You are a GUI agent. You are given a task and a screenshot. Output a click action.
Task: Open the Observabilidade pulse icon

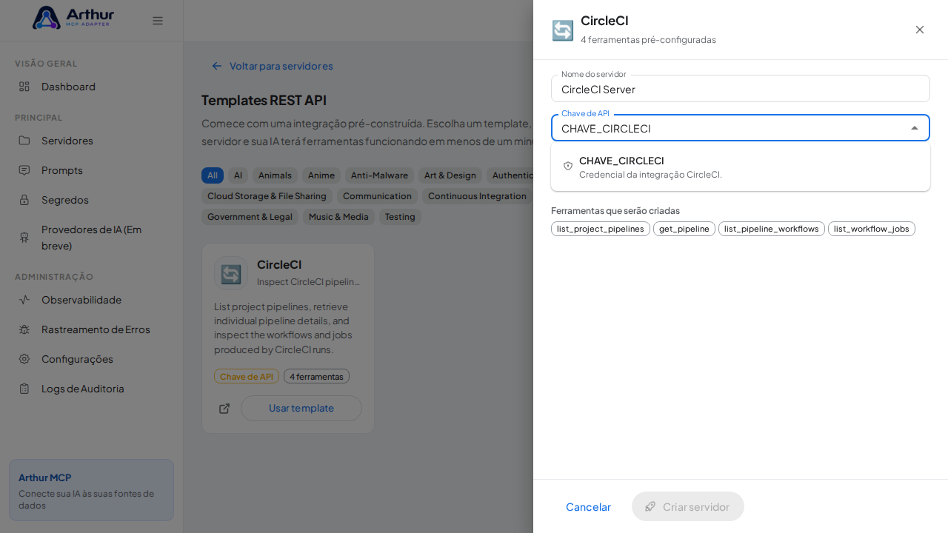point(24,300)
